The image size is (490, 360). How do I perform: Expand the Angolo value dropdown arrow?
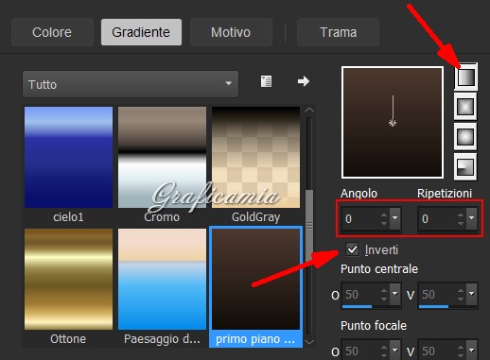(394, 218)
